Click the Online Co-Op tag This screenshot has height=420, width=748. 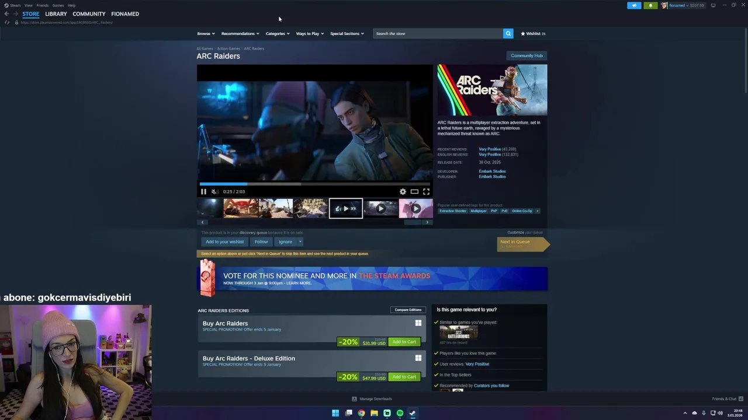522,211
